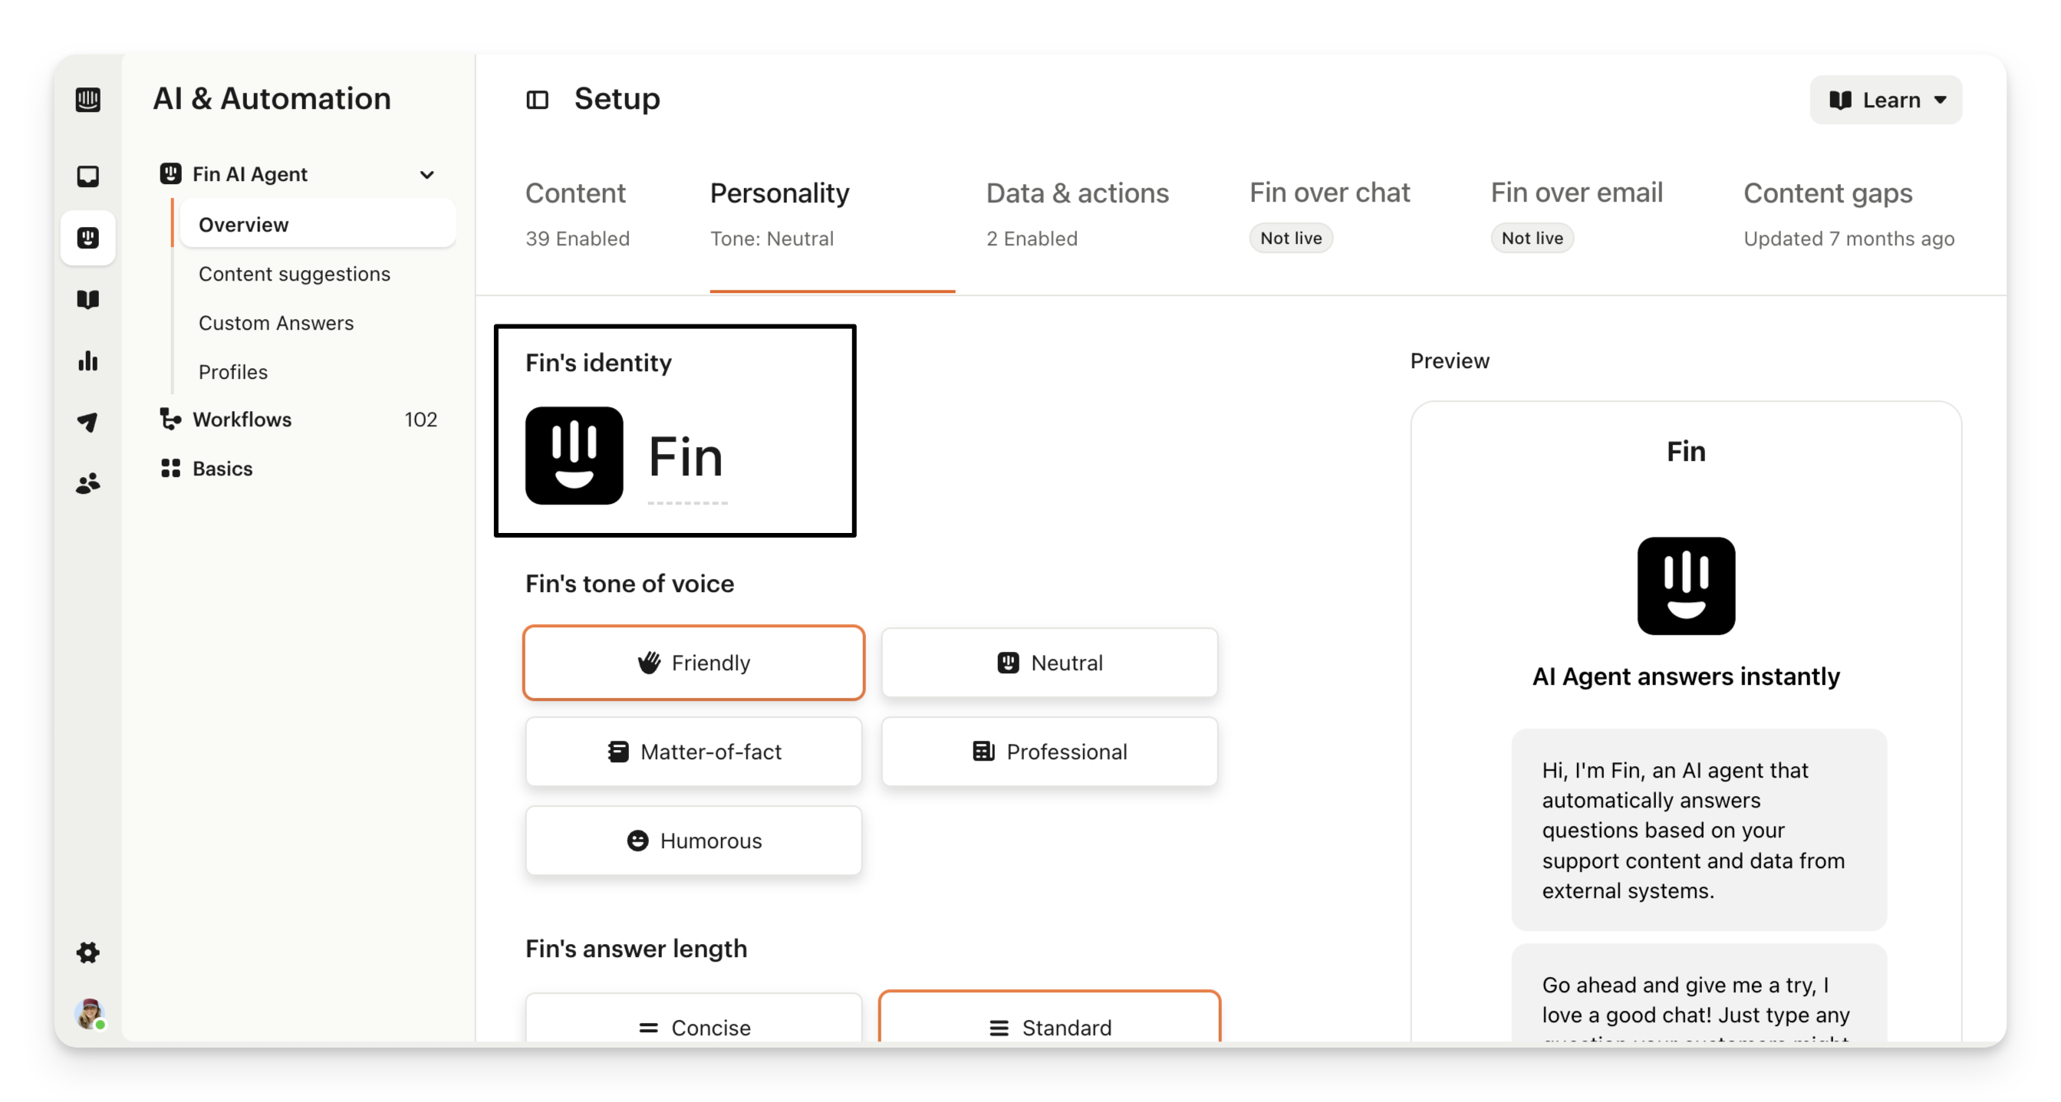Choose the Humorous tone option

693,840
